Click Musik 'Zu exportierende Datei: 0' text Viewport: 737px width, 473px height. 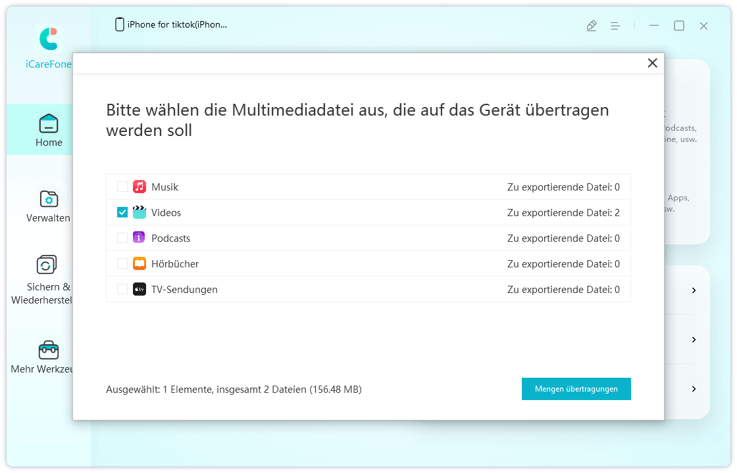click(x=563, y=187)
